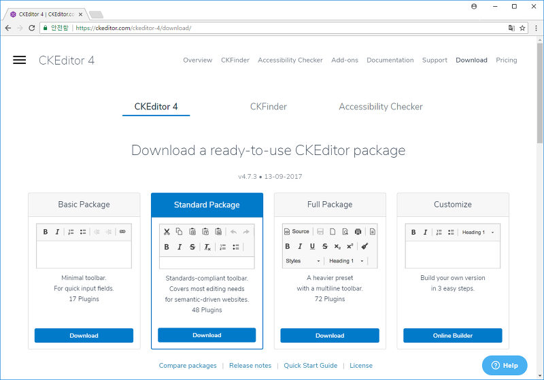
Task: Download the Full Package
Action: point(330,335)
